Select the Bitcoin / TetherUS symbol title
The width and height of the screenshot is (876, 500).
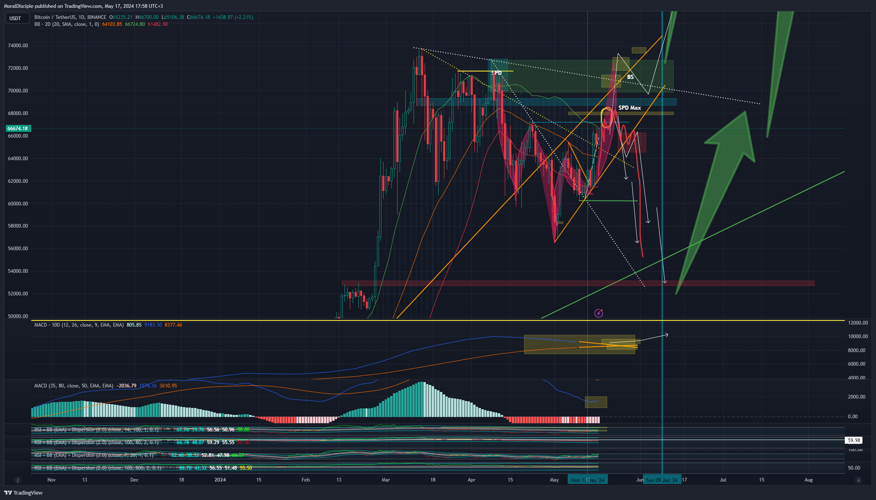(x=70, y=17)
